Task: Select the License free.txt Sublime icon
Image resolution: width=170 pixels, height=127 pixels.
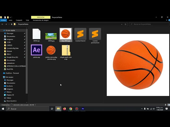Action: (80, 34)
